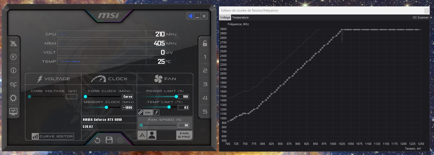Switch to the Voltage tab
This screenshot has width=434, height=155.
point(225,17)
